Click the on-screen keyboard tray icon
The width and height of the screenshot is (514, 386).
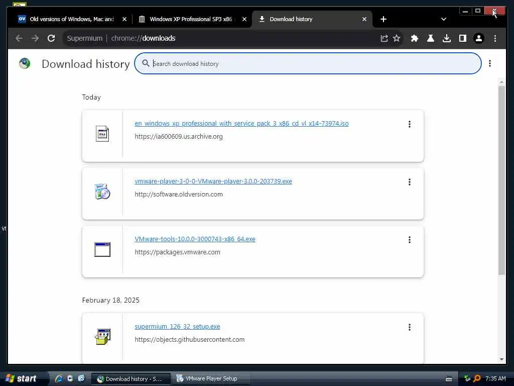tap(449, 379)
